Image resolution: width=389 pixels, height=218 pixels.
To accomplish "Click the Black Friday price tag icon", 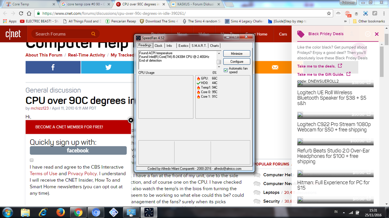I will point(301,34).
